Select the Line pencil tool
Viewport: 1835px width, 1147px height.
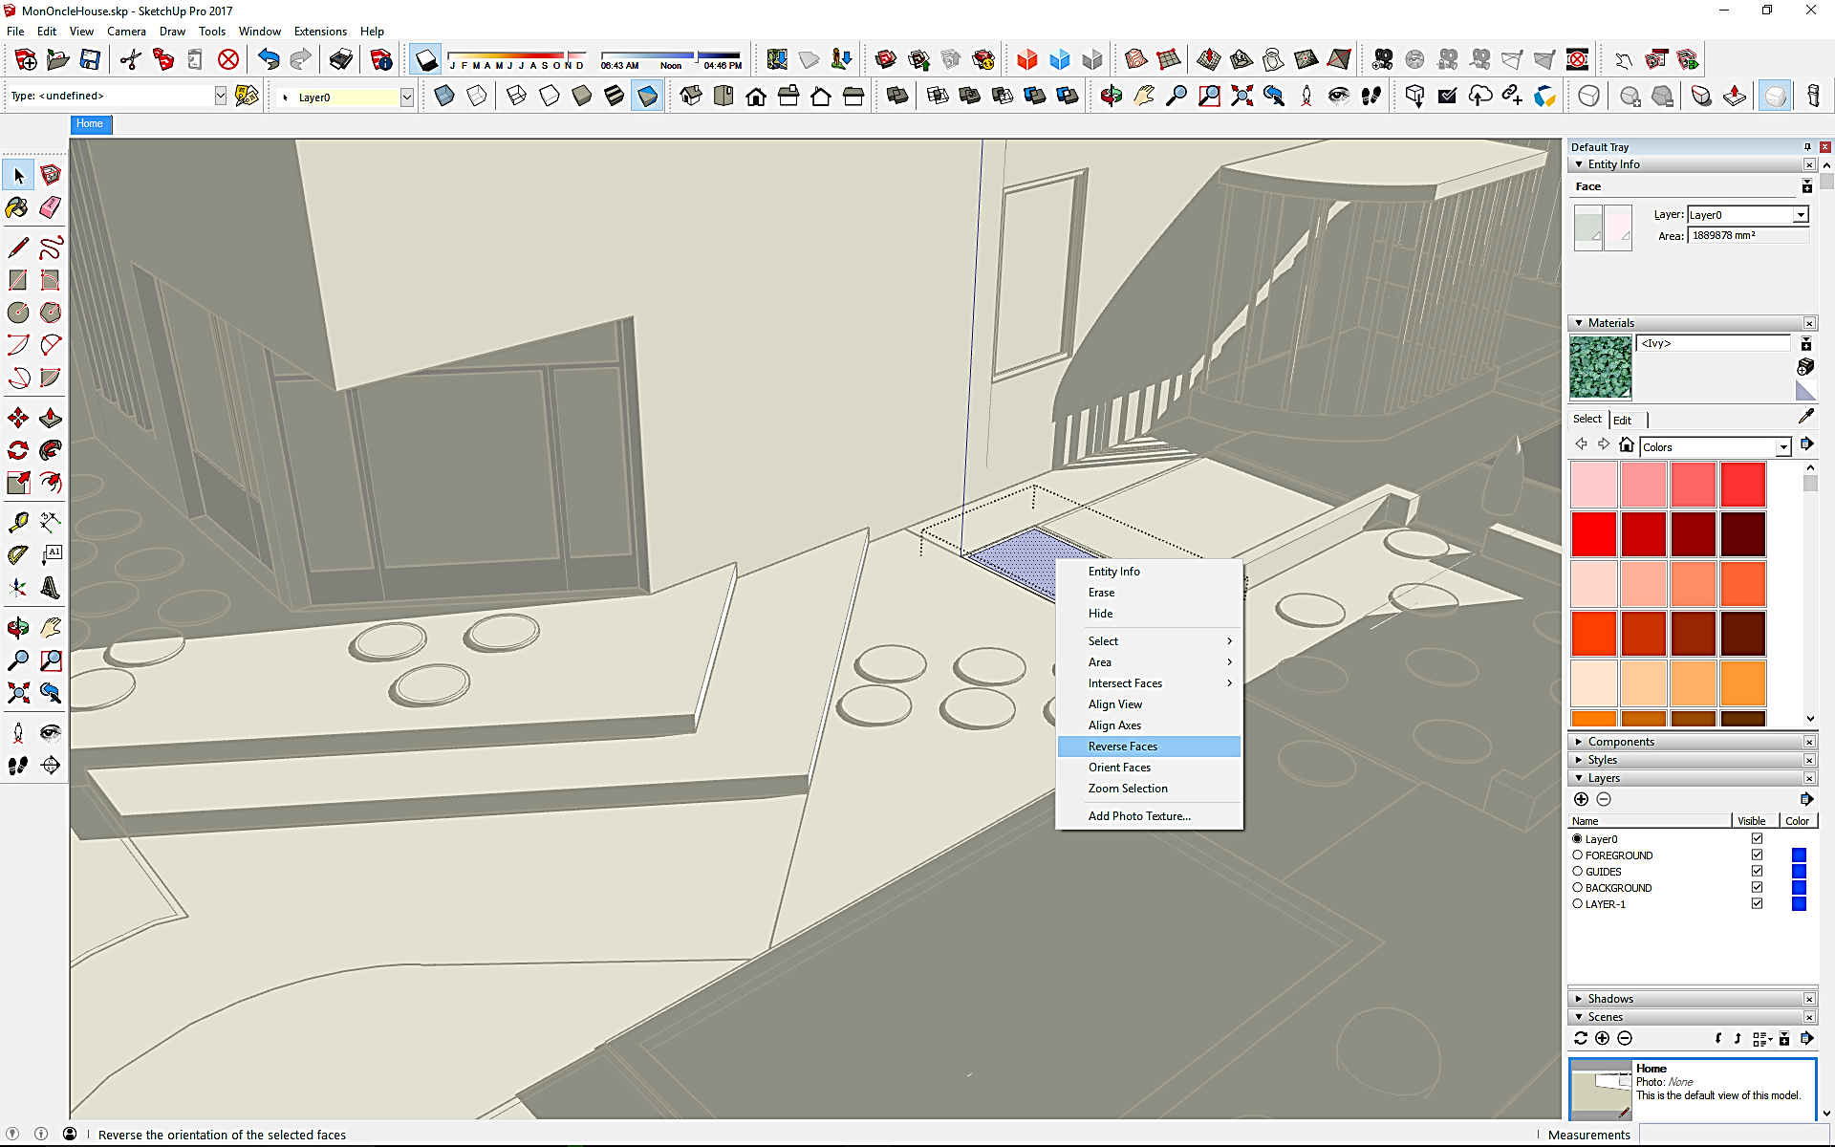[x=18, y=249]
